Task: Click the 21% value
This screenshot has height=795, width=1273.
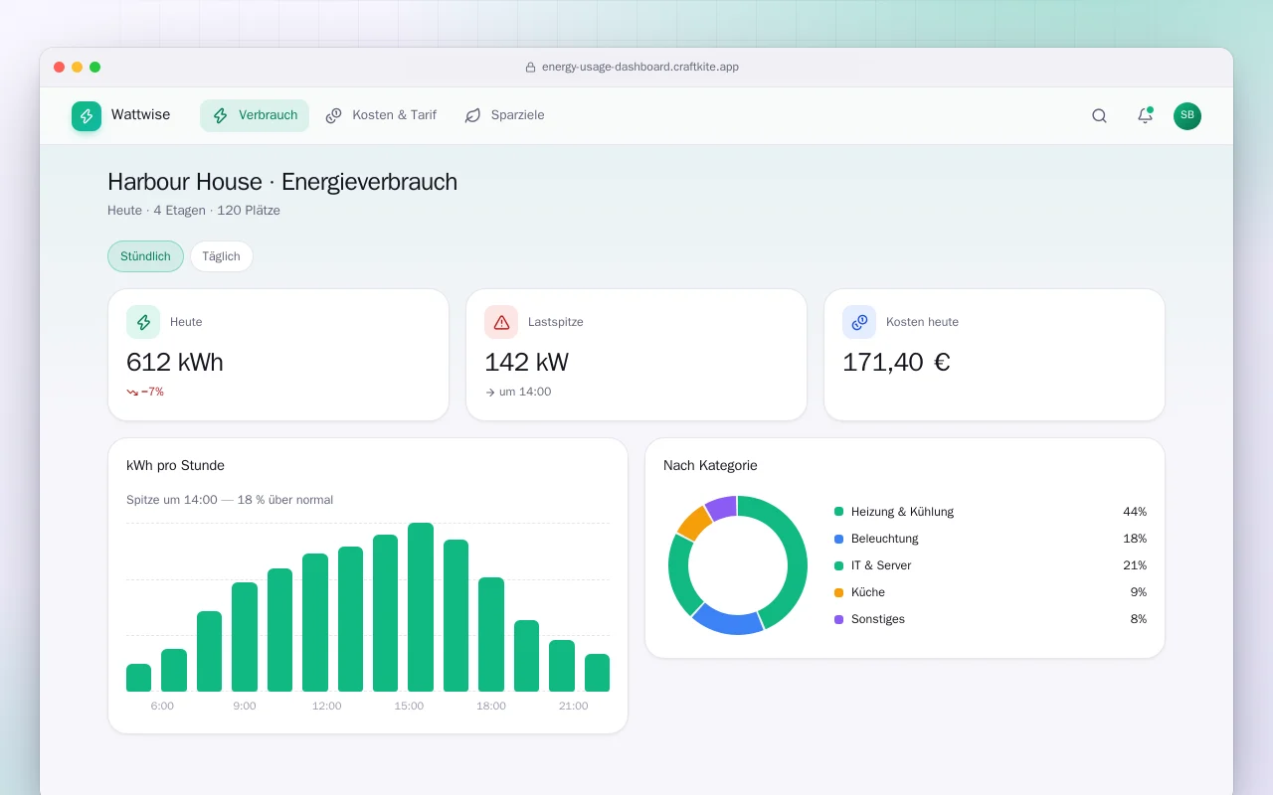Action: click(1135, 565)
